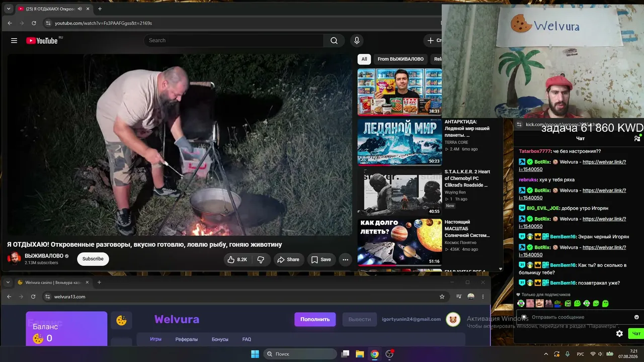The height and width of the screenshot is (362, 644).
Task: Open the Windows Start menu
Action: [x=255, y=354]
